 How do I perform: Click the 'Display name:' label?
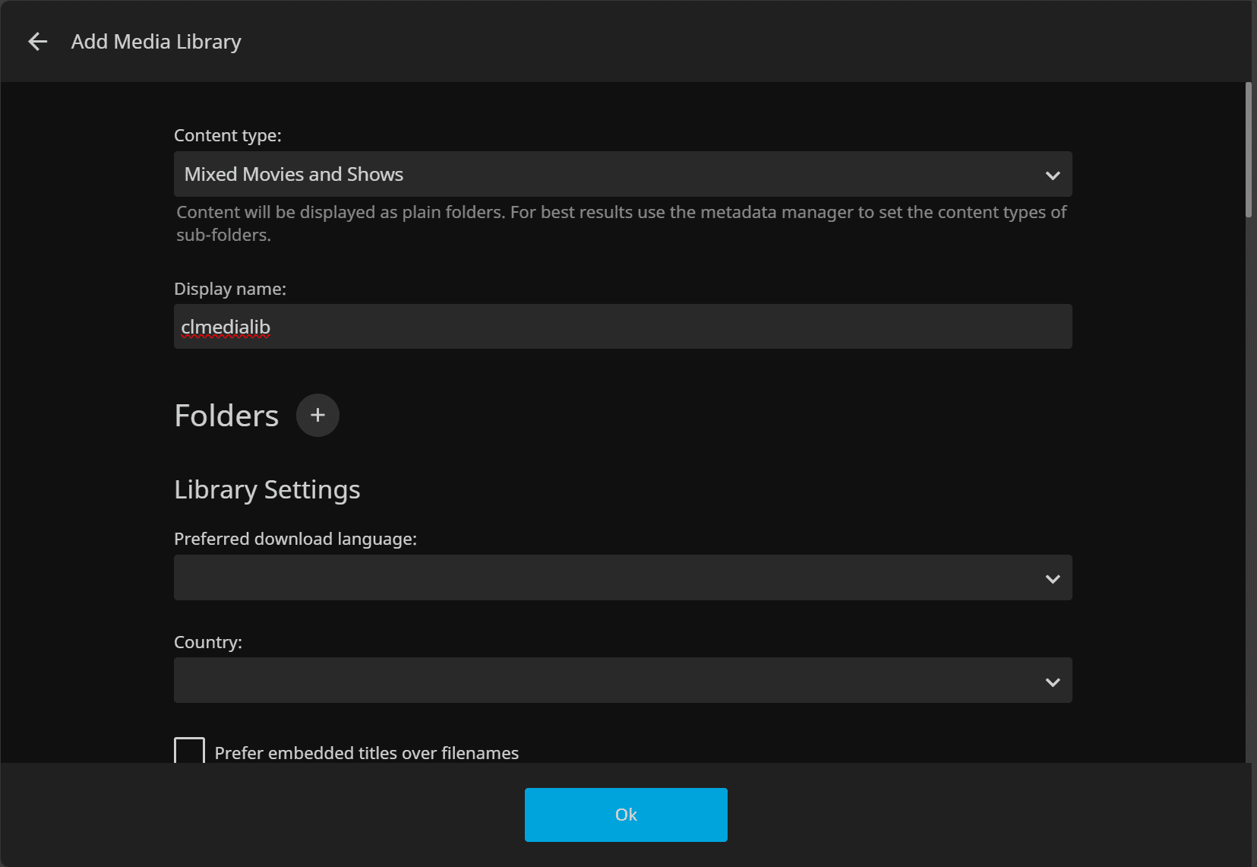coord(229,289)
